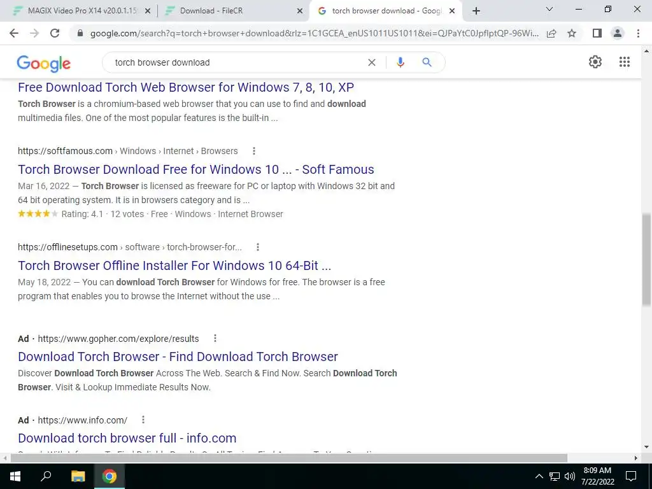Click the 'Mar 16, 2022' result date
Screen dimensions: 652x489
coord(44,186)
